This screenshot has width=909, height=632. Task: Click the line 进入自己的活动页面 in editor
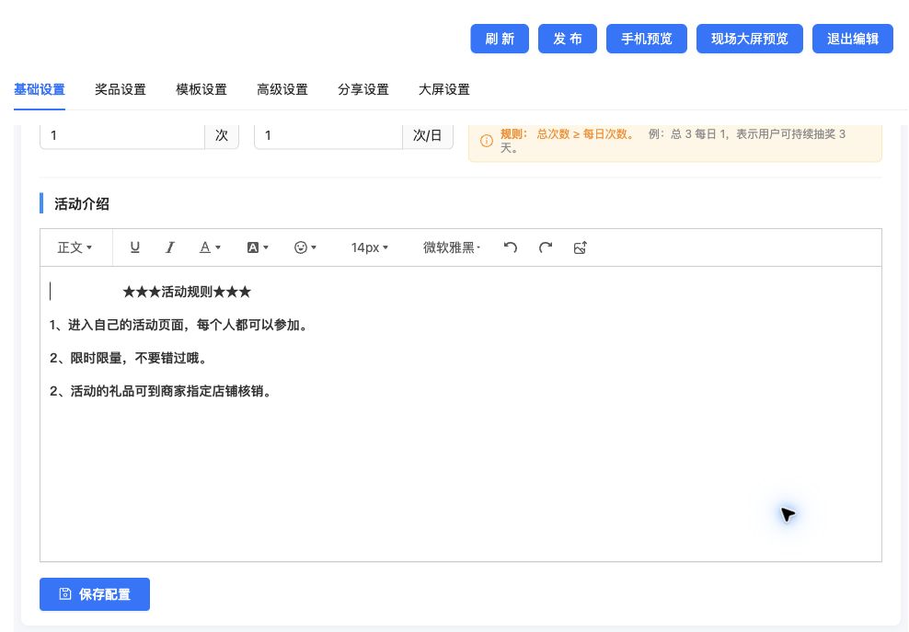tap(179, 326)
